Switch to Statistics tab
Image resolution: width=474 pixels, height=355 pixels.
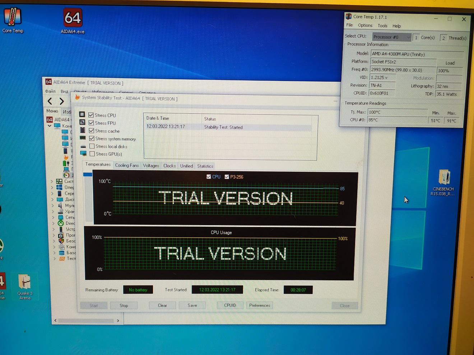[x=205, y=166]
